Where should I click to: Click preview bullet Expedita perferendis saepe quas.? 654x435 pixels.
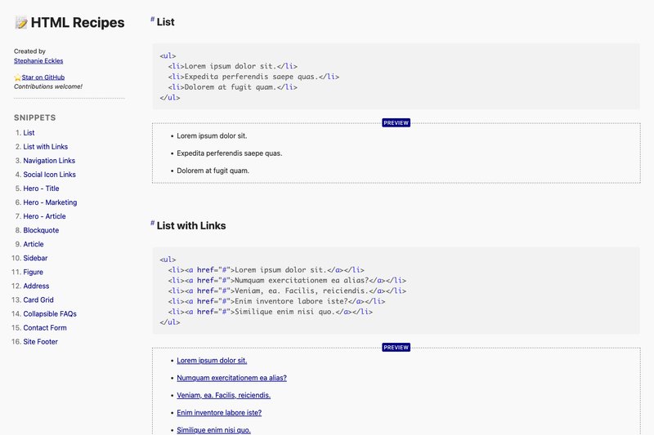click(230, 153)
